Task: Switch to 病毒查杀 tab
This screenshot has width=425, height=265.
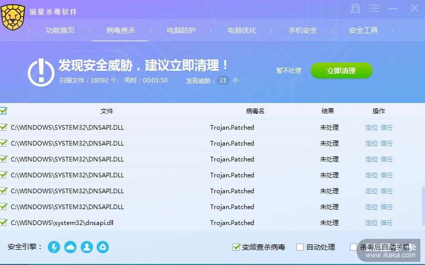Action: pyautogui.click(x=120, y=30)
